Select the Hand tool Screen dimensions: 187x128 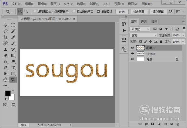click(x=5, y=79)
